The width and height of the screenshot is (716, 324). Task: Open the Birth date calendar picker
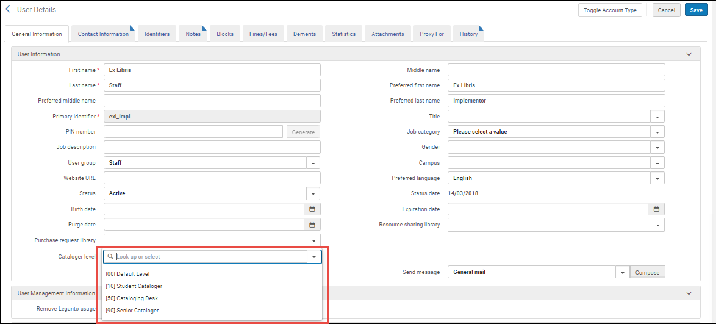pyautogui.click(x=312, y=209)
